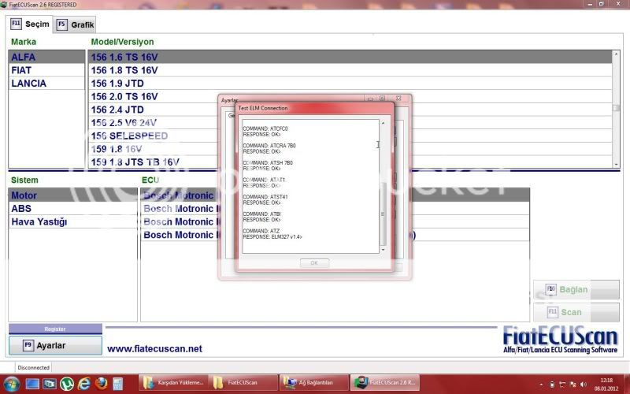Launch Firefox from the taskbar

pyautogui.click(x=102, y=384)
